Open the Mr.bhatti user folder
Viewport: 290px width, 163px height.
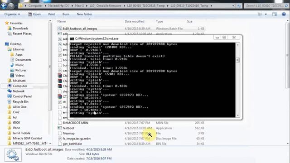(x=19, y=81)
